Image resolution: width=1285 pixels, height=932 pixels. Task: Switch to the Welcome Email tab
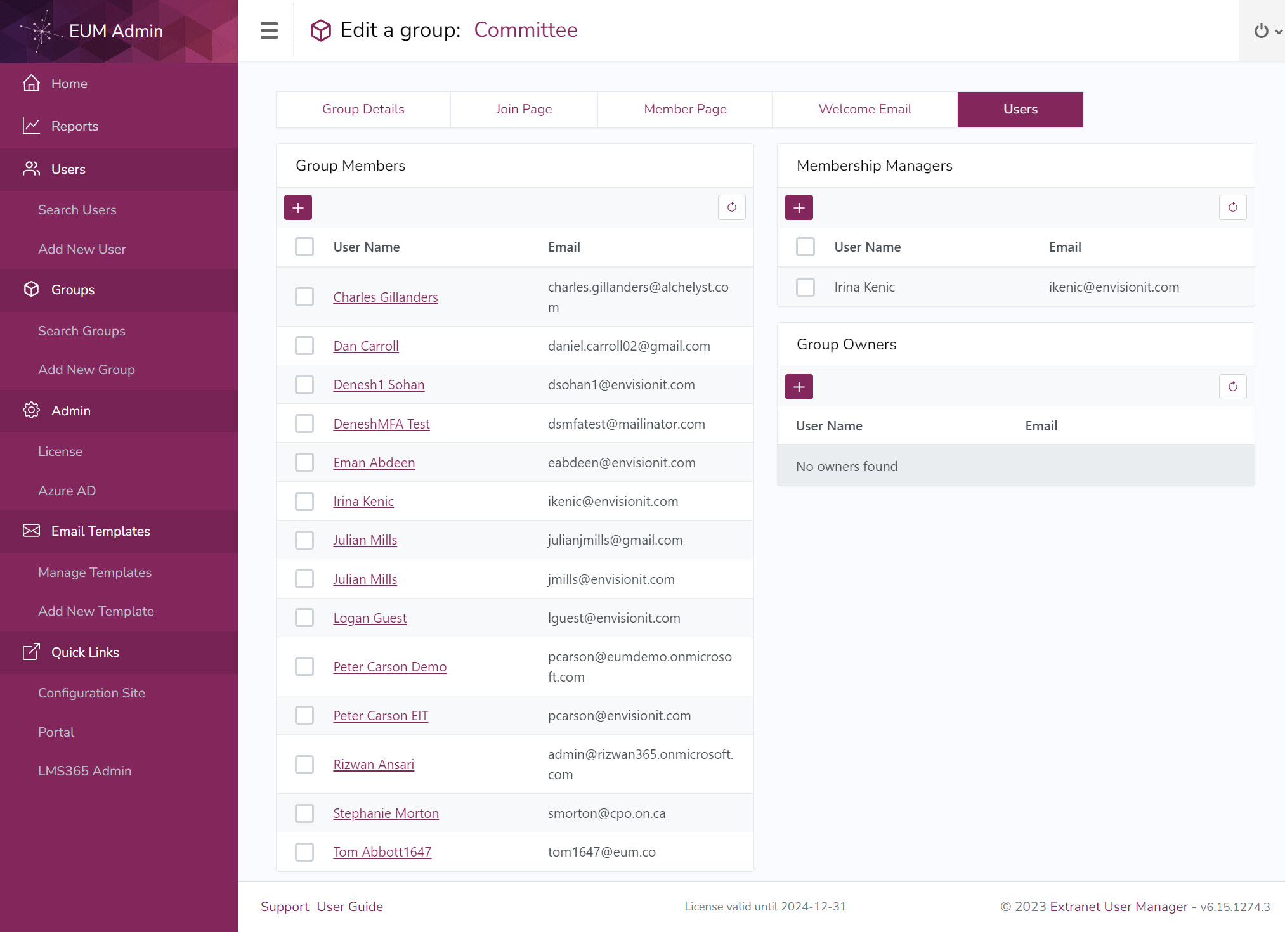(865, 108)
